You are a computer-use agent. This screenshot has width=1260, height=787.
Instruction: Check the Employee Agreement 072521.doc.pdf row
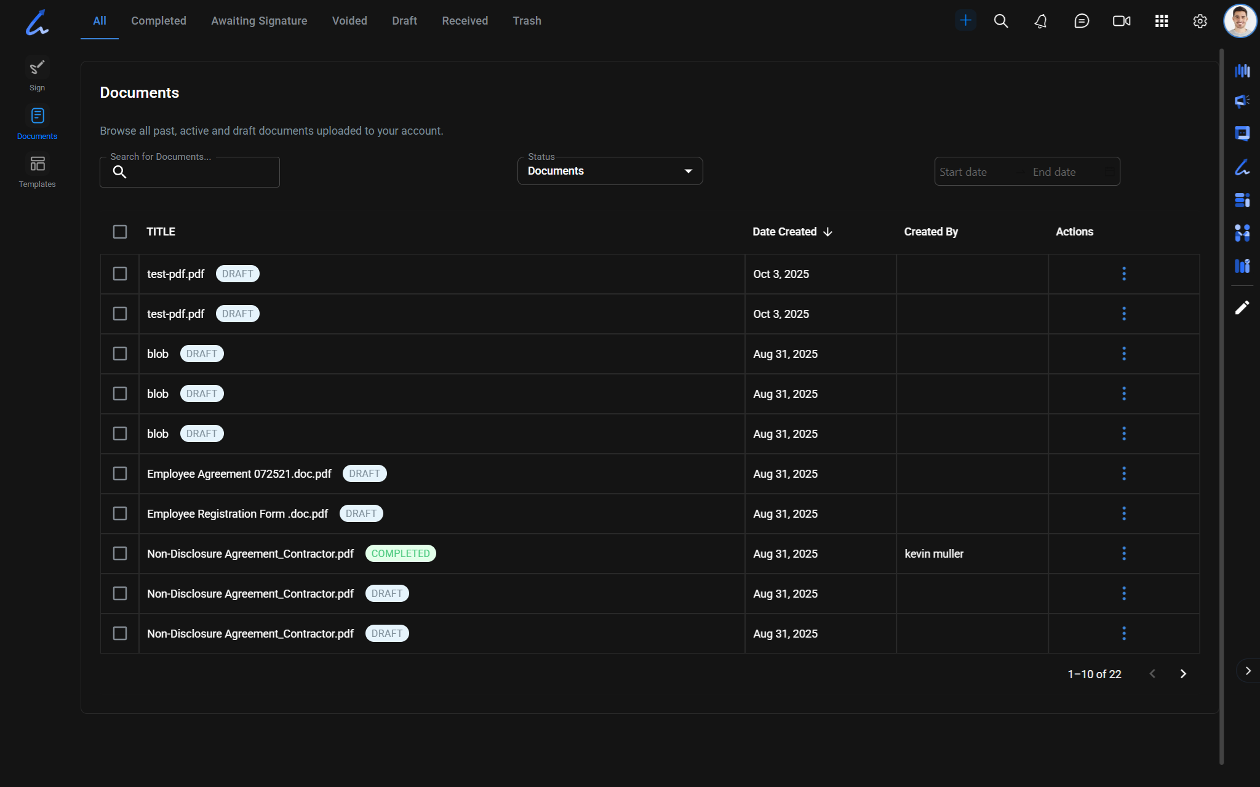click(x=120, y=473)
